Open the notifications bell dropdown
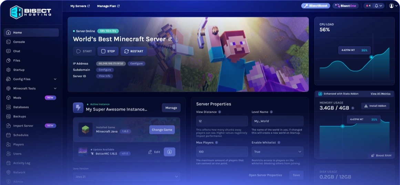The height and width of the screenshot is (185, 400). pyautogui.click(x=379, y=6)
